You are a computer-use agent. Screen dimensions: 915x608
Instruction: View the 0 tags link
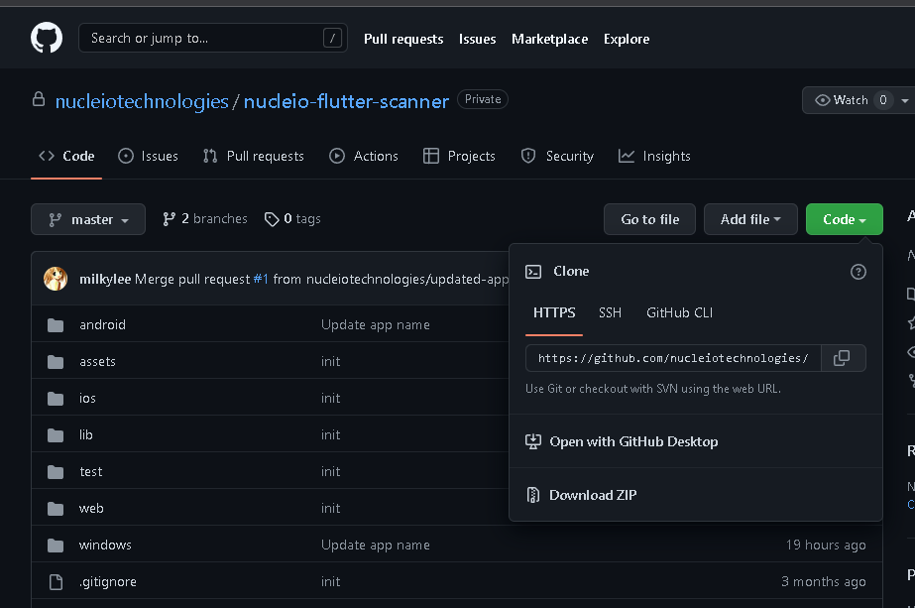pos(292,219)
